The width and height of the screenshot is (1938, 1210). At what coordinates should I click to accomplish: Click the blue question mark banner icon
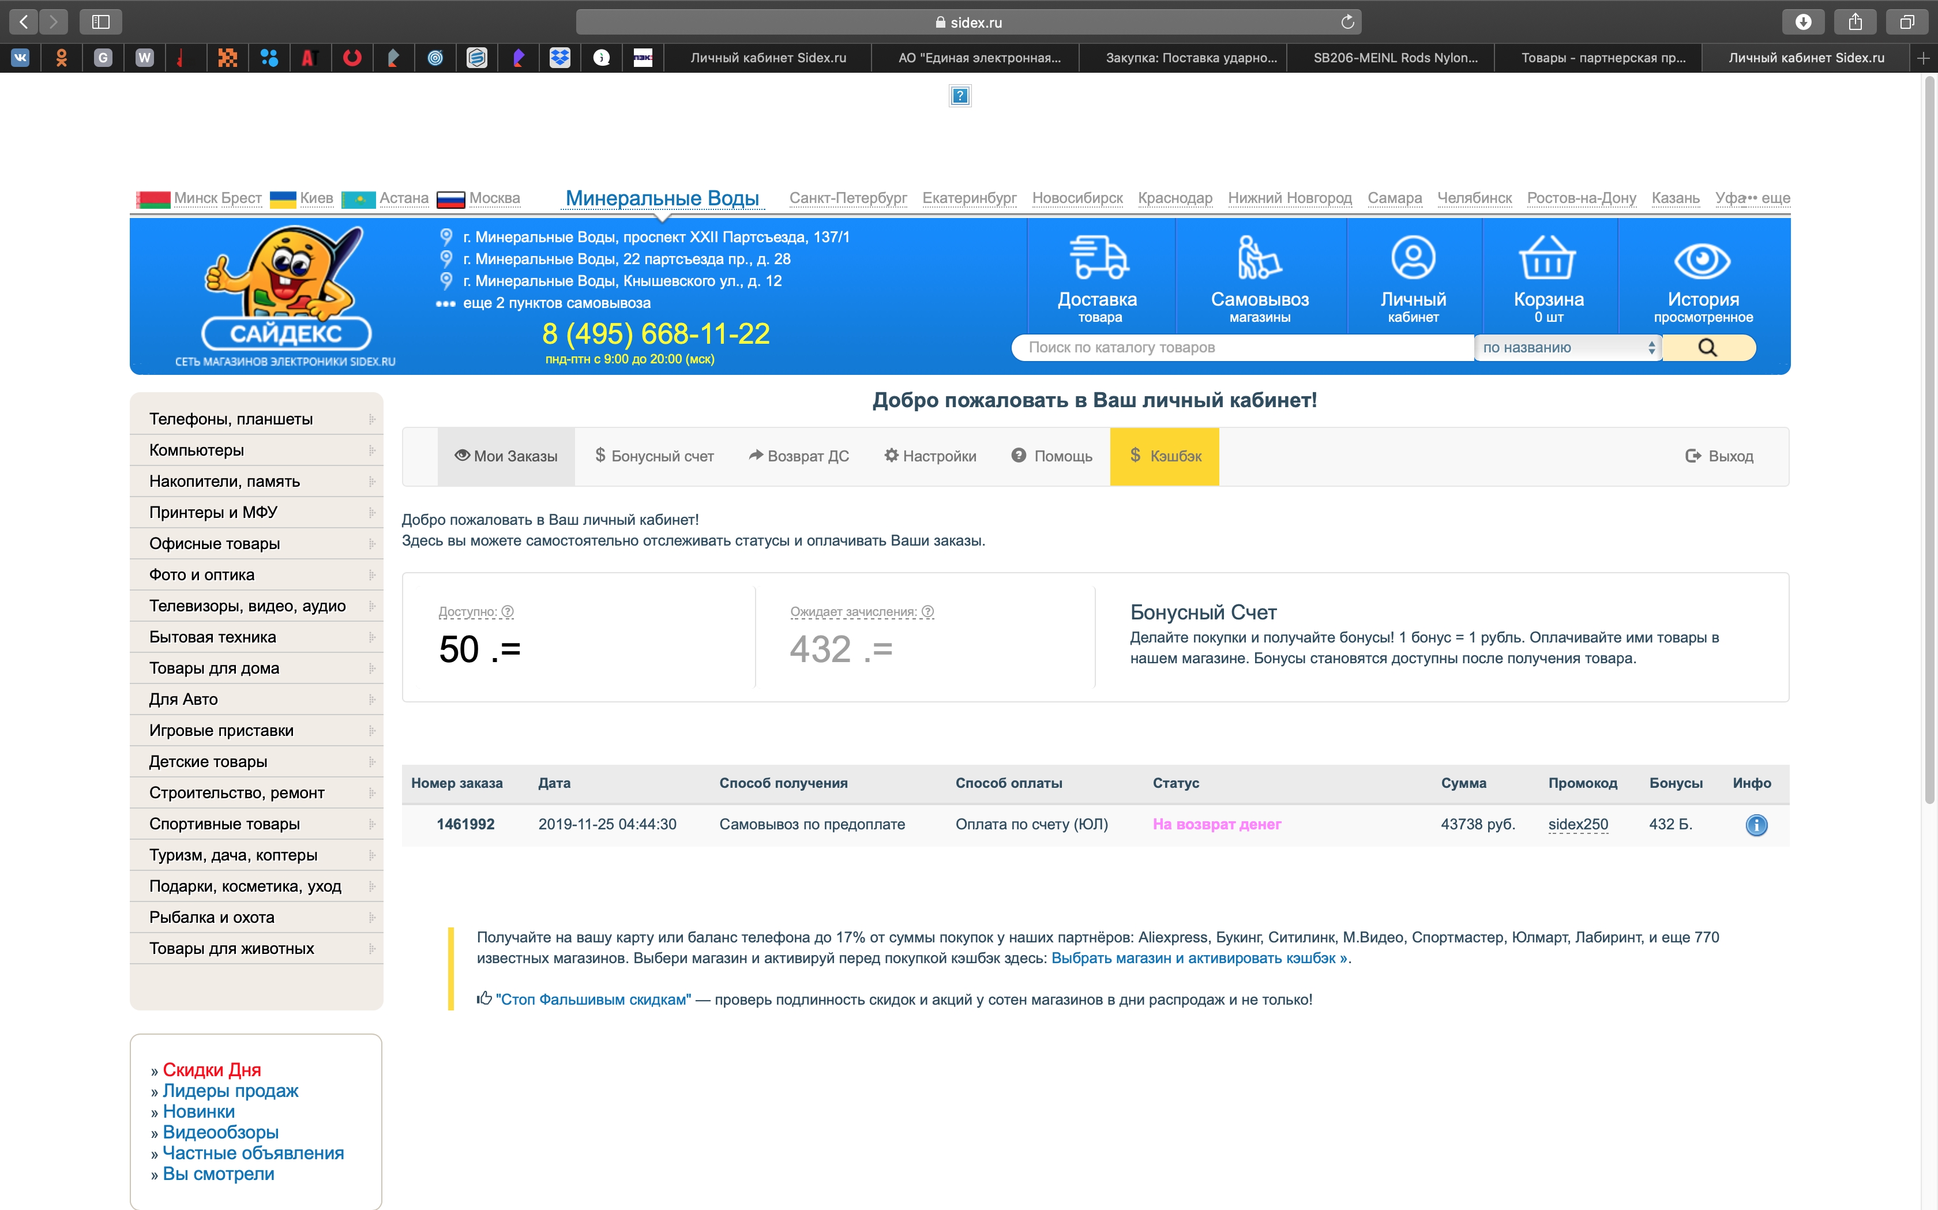pyautogui.click(x=960, y=96)
